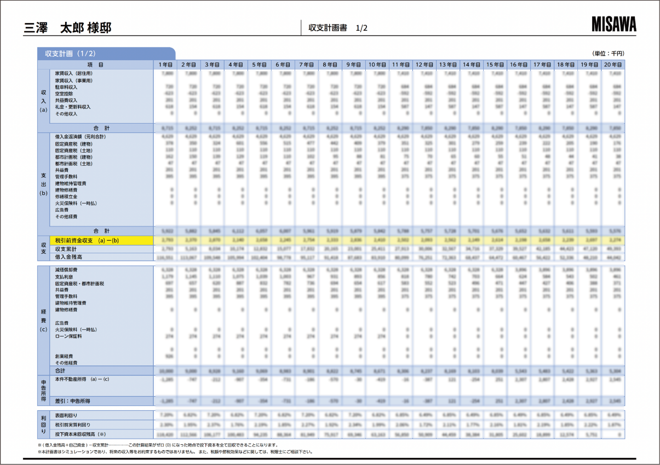Click the '固定資産税（建物）' row label
The image size is (660, 465).
tap(73, 143)
